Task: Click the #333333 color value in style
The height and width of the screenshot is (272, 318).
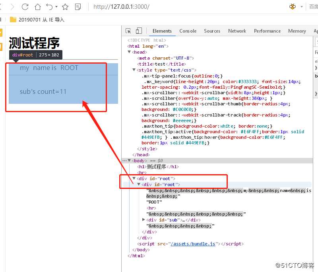Action: [247, 82]
